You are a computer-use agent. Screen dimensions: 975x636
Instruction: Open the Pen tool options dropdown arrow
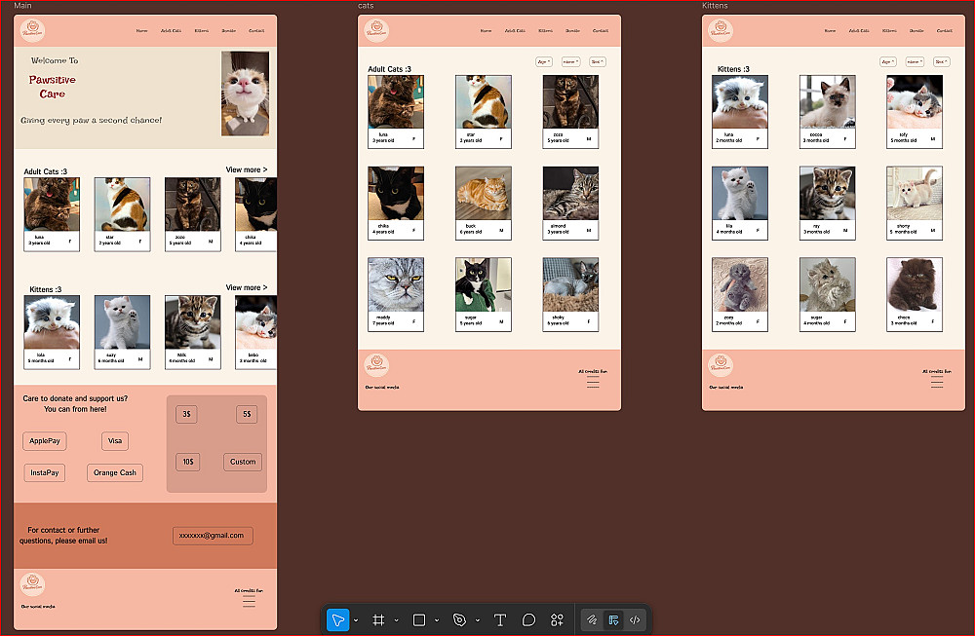pos(478,620)
